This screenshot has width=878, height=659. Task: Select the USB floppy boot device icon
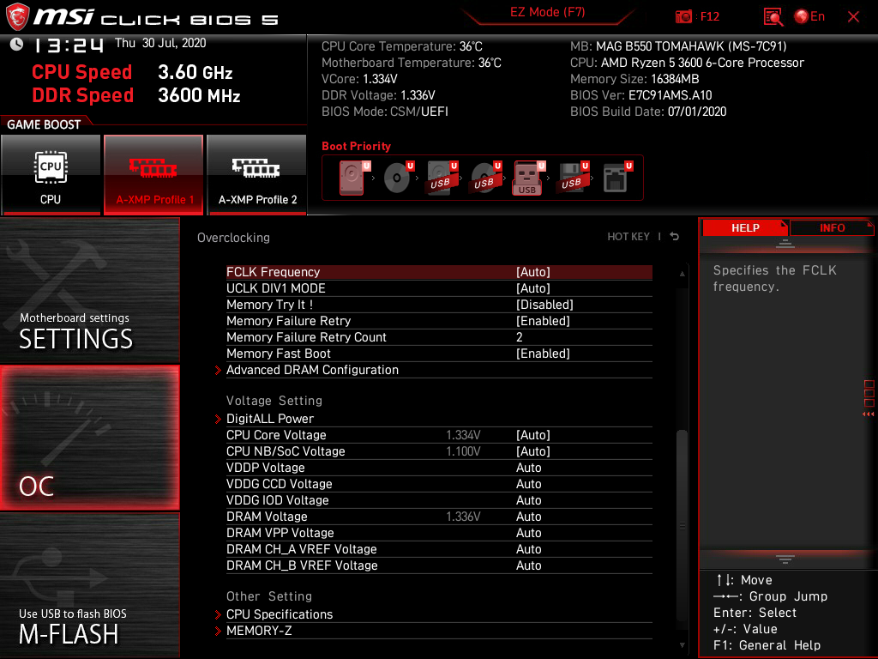point(572,178)
